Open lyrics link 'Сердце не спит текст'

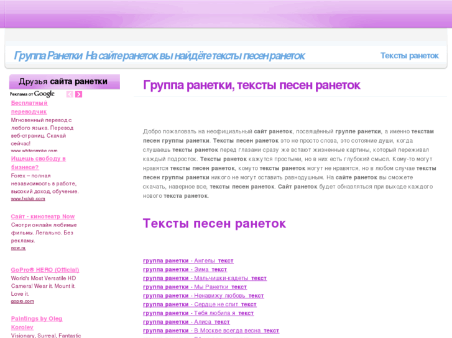point(200,305)
